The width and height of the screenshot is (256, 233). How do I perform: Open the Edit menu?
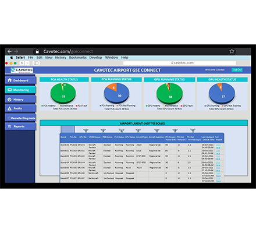[x=40, y=58]
